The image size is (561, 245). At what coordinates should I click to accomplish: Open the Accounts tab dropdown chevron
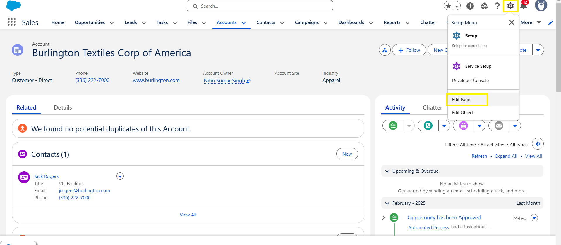click(x=244, y=23)
